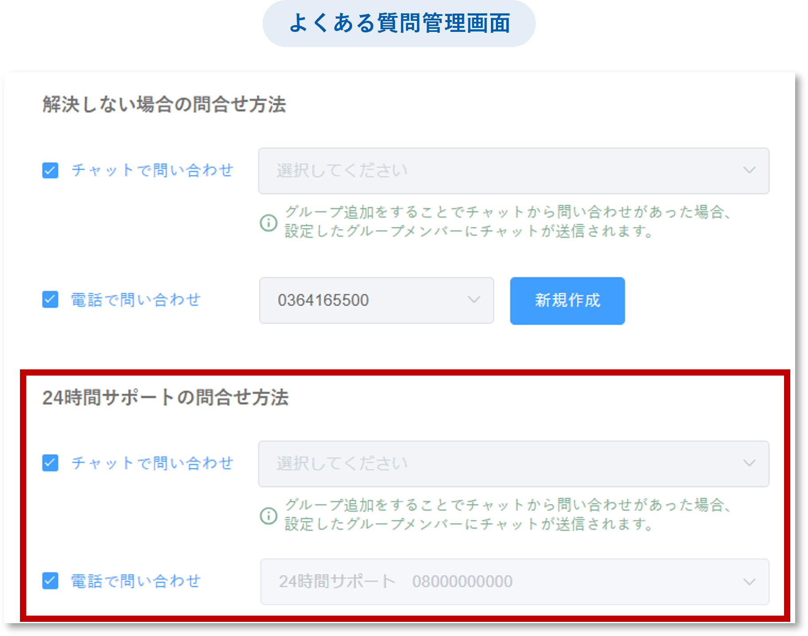Toggle 電話で問い合わせ checkbox under 24時間サポート
This screenshot has width=808, height=636.
coord(50,581)
